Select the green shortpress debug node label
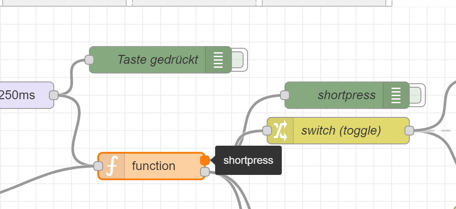 coord(347,95)
